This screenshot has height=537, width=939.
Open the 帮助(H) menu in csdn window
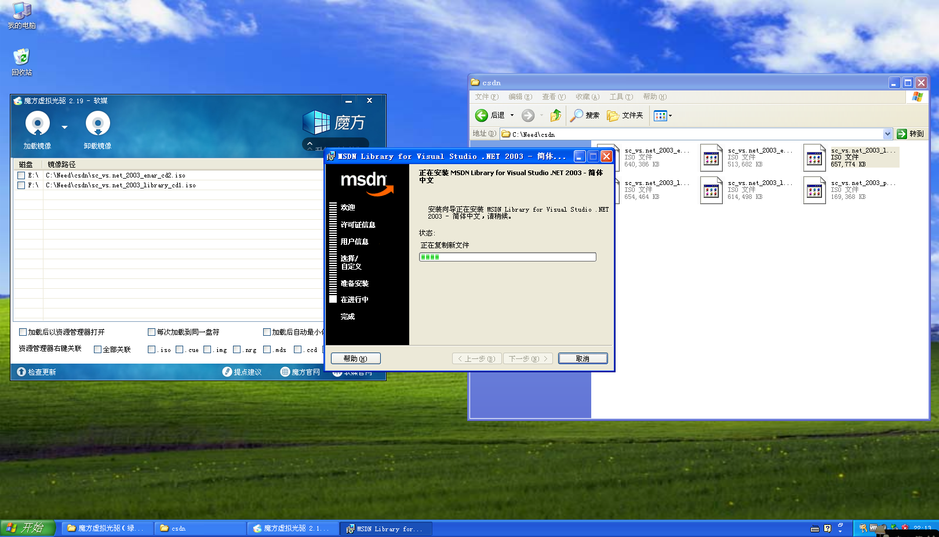click(x=654, y=97)
